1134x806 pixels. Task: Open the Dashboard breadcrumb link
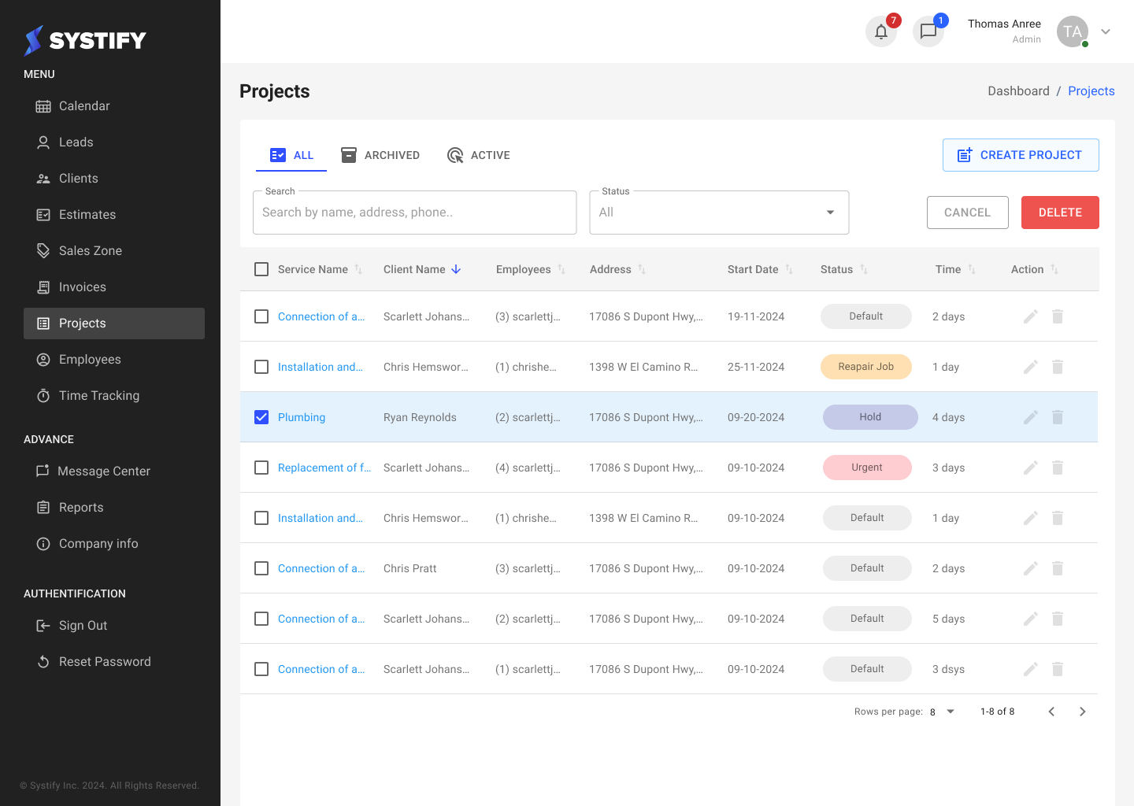point(1018,91)
